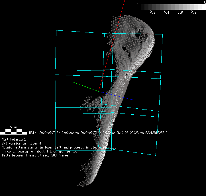Click the origin where axes intersect
This screenshot has height=196, width=206.
(99, 91)
